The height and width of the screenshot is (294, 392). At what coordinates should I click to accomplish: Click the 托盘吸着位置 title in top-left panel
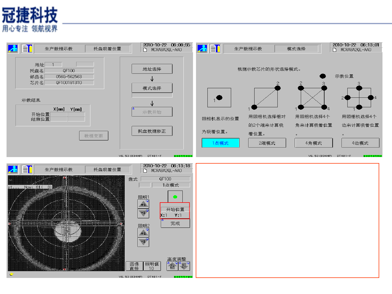(x=107, y=49)
